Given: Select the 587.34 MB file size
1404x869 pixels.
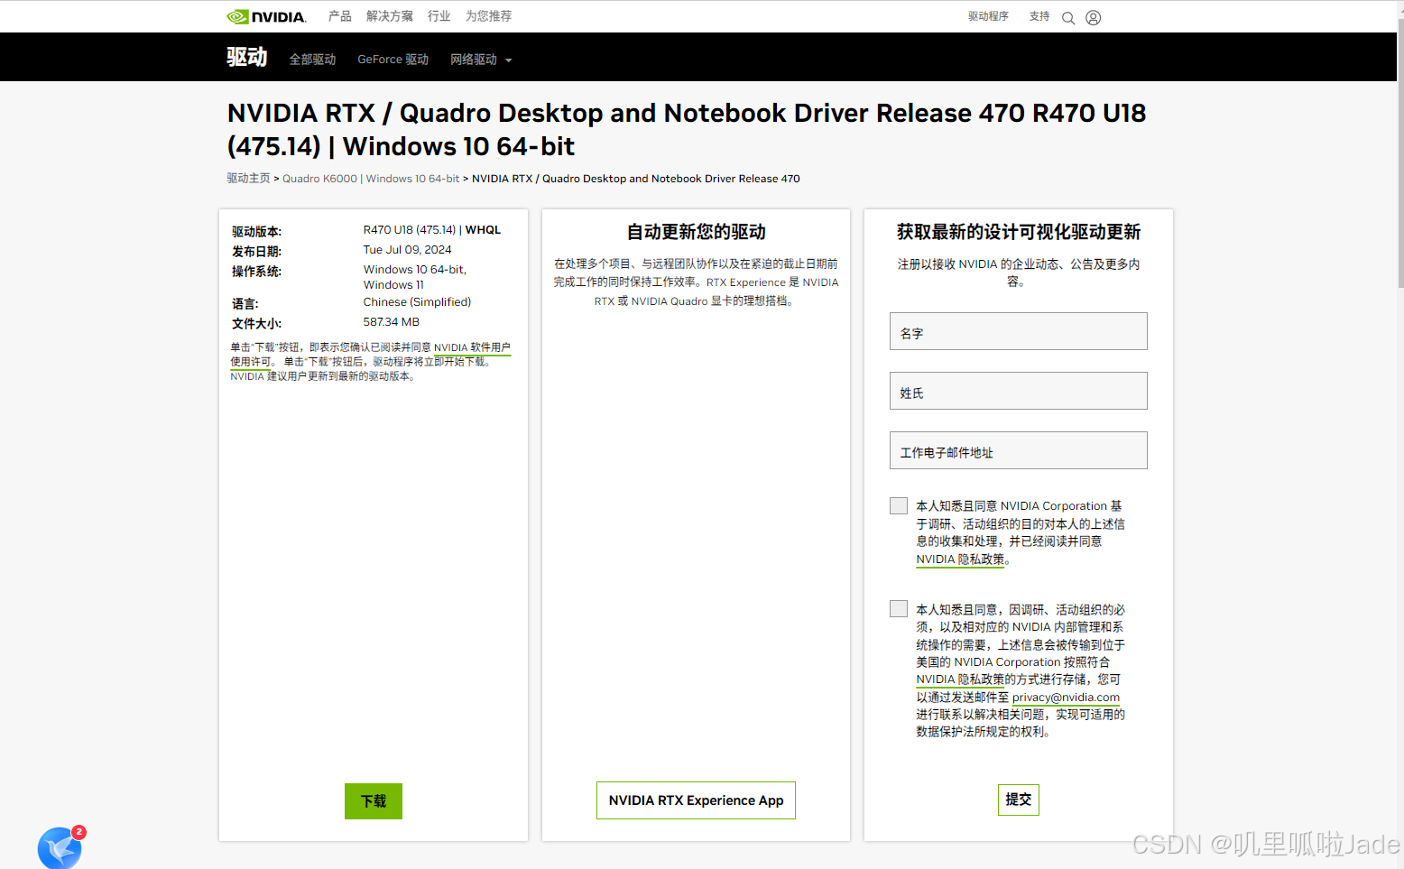Looking at the screenshot, I should [392, 322].
